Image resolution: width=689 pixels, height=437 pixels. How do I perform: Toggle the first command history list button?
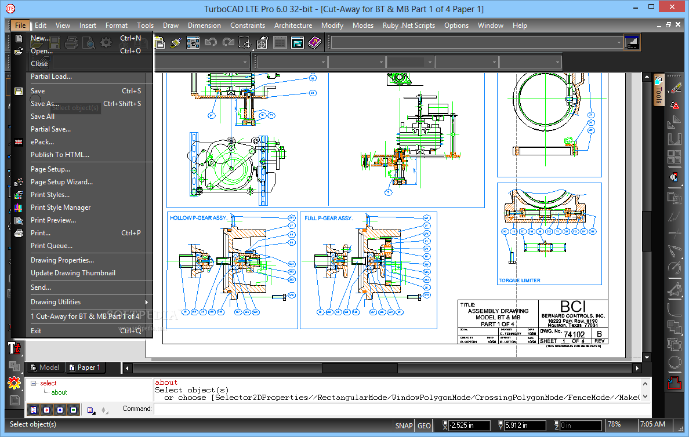pos(34,410)
